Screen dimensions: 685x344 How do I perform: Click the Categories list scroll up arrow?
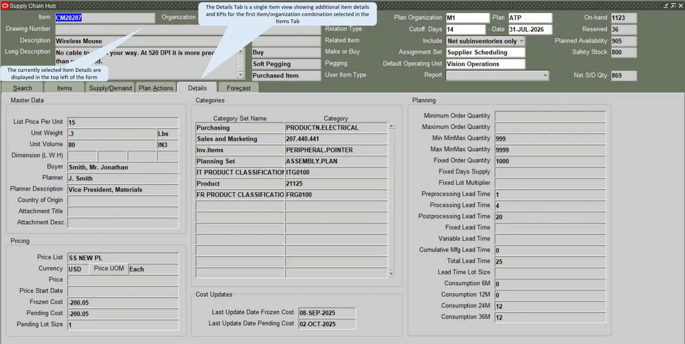[391, 127]
